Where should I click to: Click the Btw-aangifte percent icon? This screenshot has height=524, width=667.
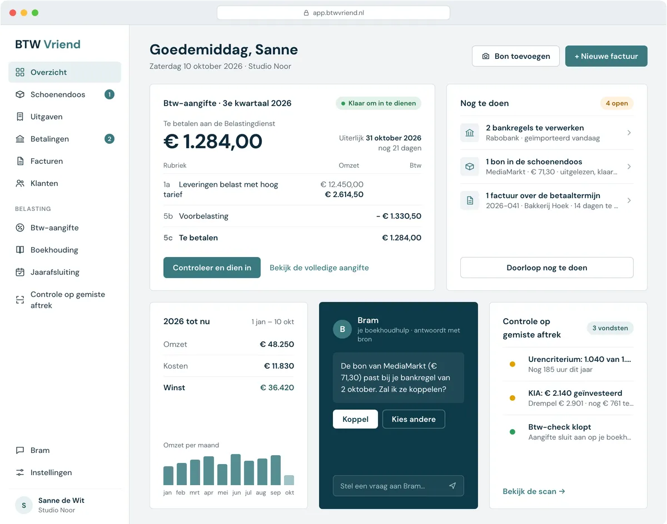pos(20,228)
